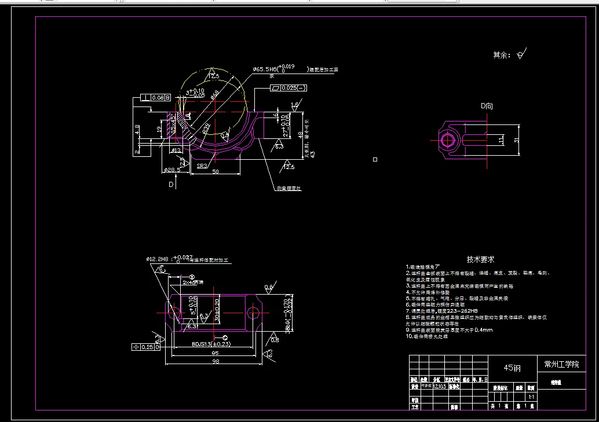Click the BDJS13(±0.23) dimension text
Screen dimensions: 599x422
[211, 344]
